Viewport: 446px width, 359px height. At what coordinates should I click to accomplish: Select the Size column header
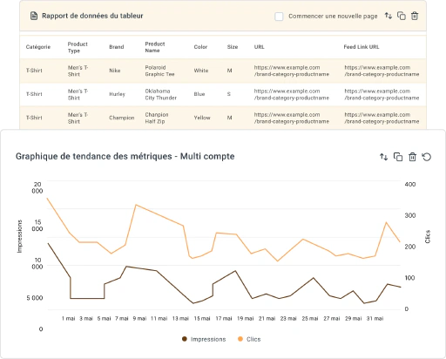click(233, 47)
